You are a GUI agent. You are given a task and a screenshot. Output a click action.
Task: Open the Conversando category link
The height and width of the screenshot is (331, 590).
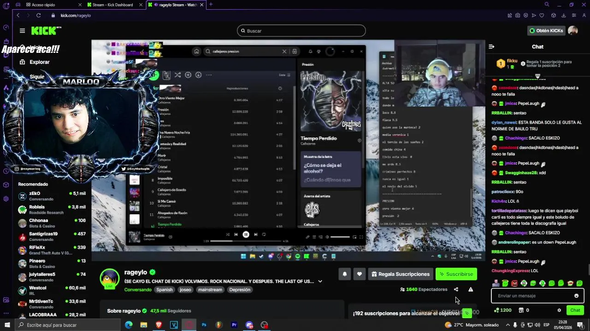tap(138, 290)
